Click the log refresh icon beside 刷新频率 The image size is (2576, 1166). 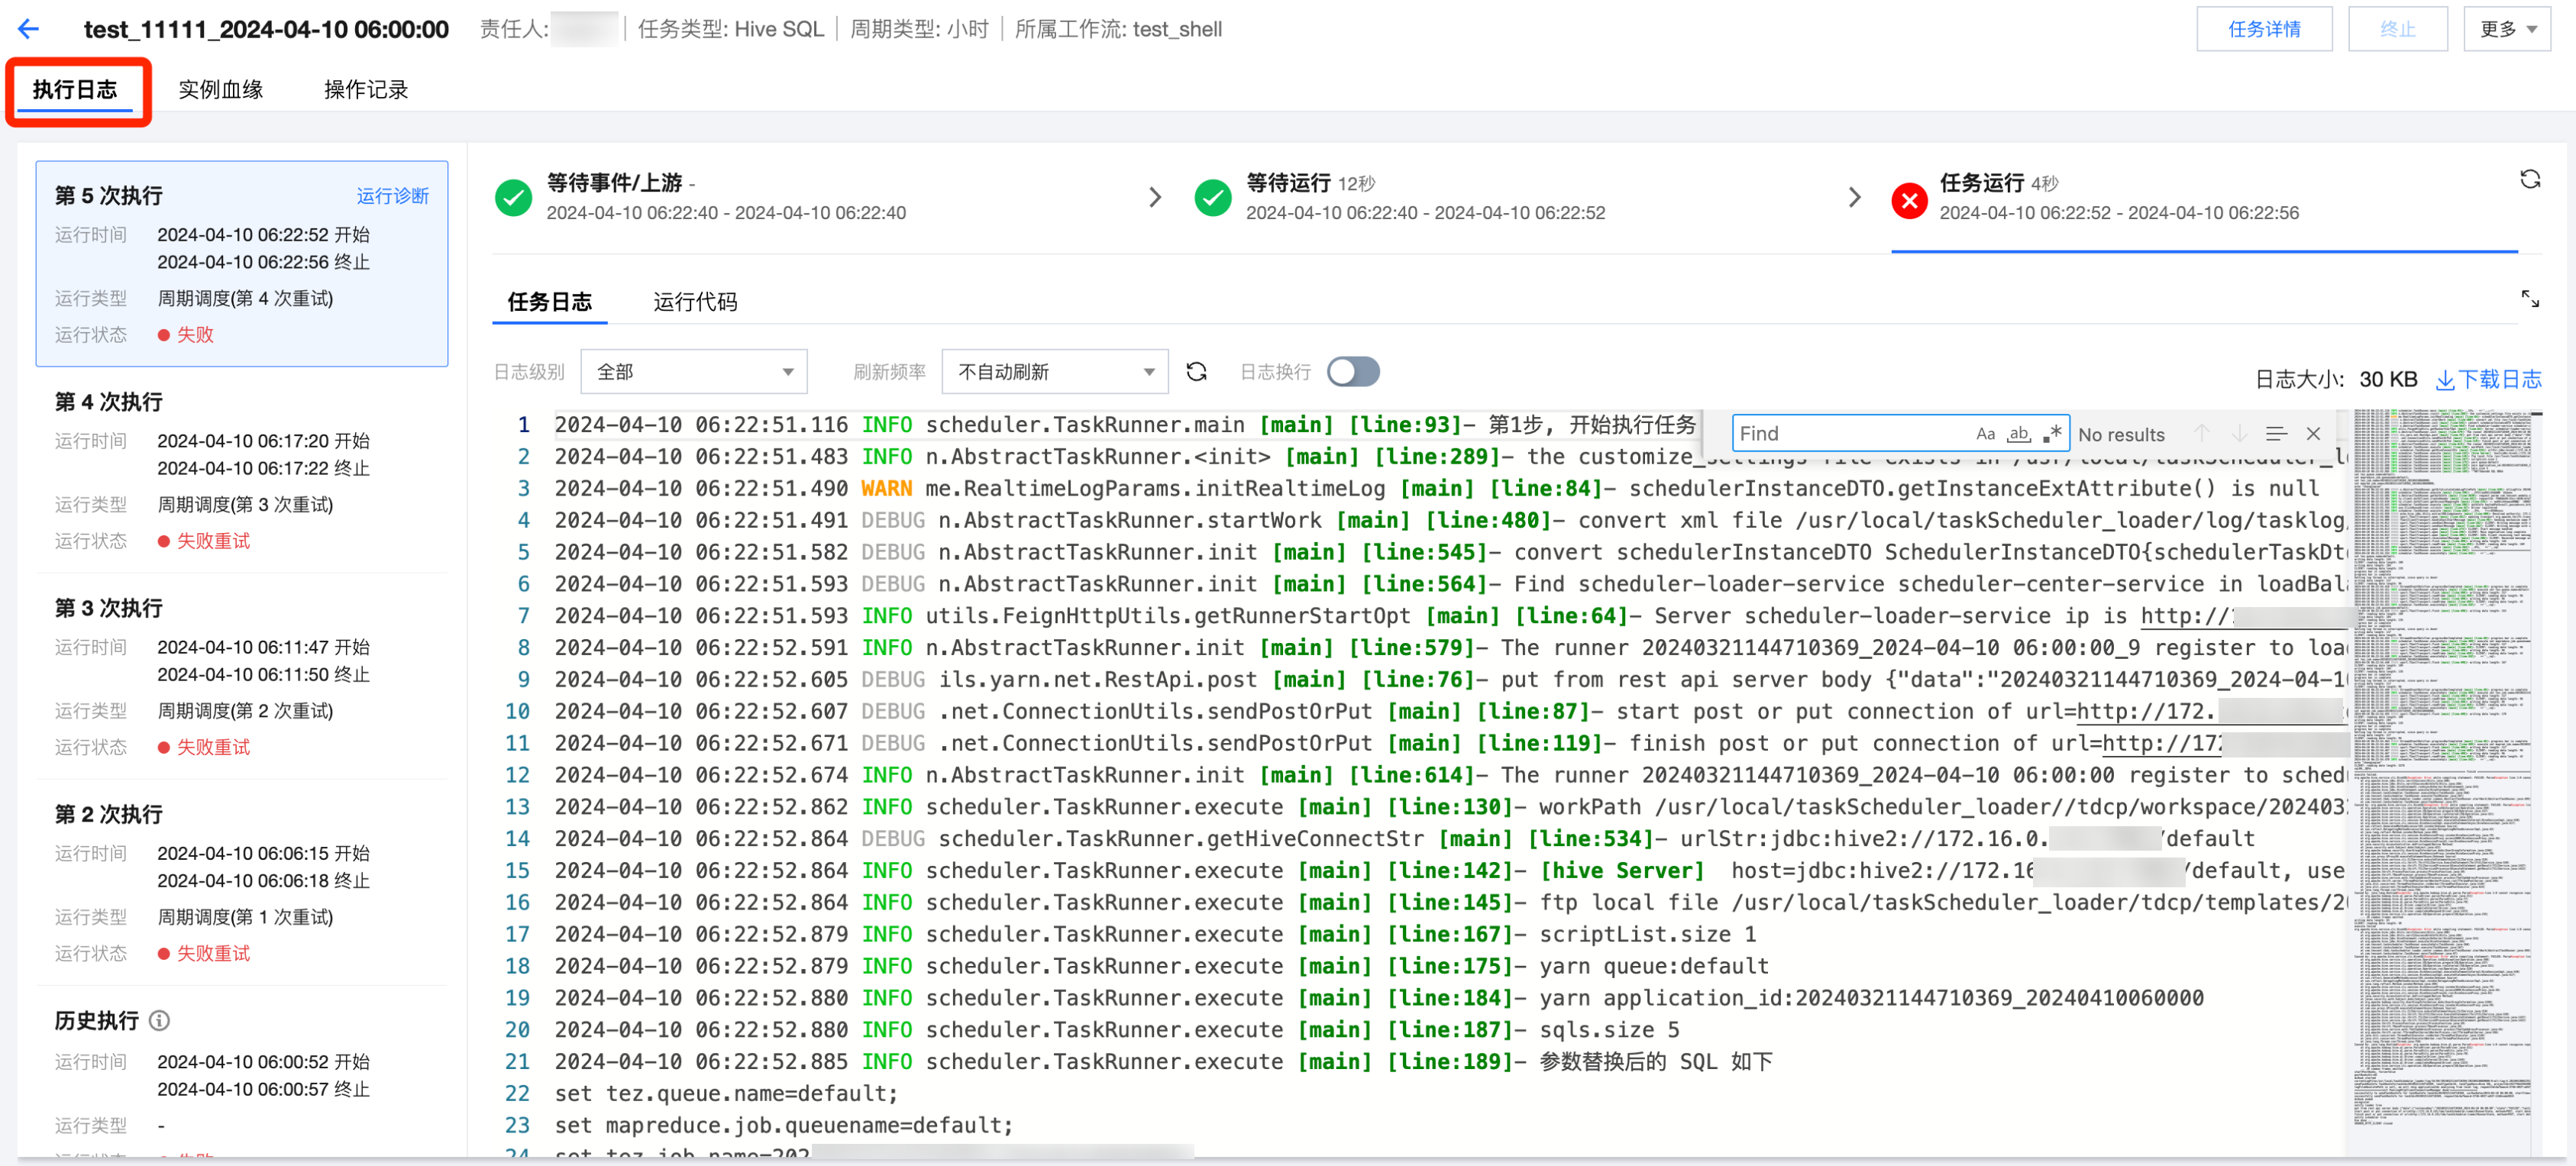(x=1196, y=372)
